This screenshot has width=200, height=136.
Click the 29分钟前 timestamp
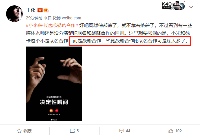(34, 18)
